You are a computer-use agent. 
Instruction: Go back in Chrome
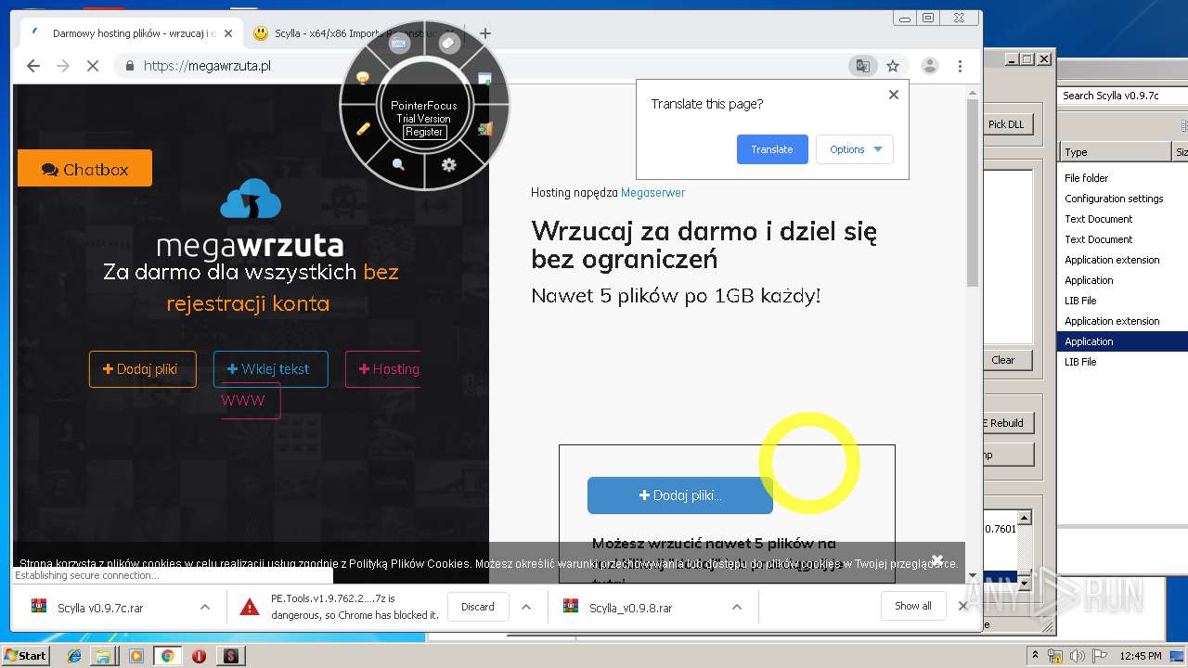point(33,66)
